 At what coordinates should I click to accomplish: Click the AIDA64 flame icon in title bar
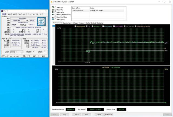tap(51, 2)
